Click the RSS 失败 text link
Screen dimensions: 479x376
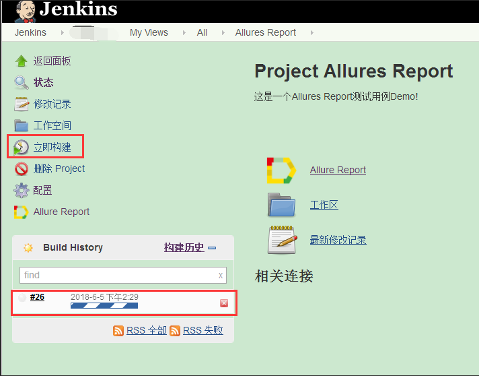click(203, 330)
